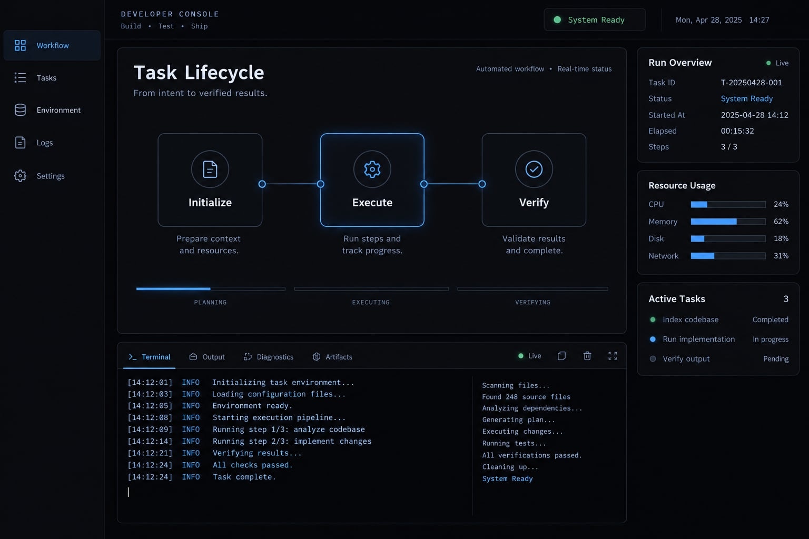This screenshot has height=539, width=809.
Task: Click the Execute gear icon circle
Action: pyautogui.click(x=372, y=169)
